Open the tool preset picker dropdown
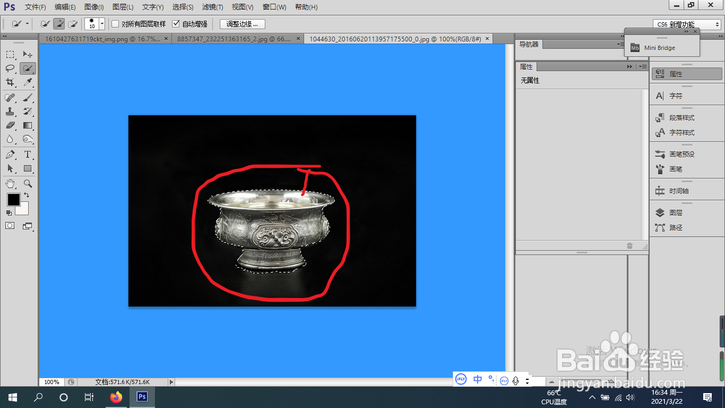 point(27,24)
